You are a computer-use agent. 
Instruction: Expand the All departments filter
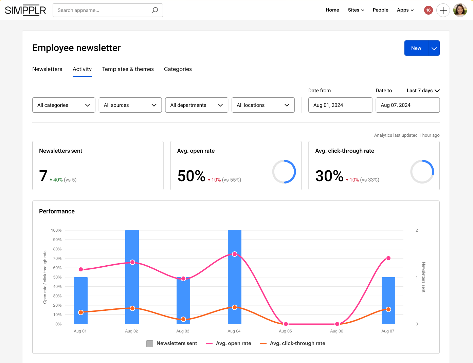197,105
